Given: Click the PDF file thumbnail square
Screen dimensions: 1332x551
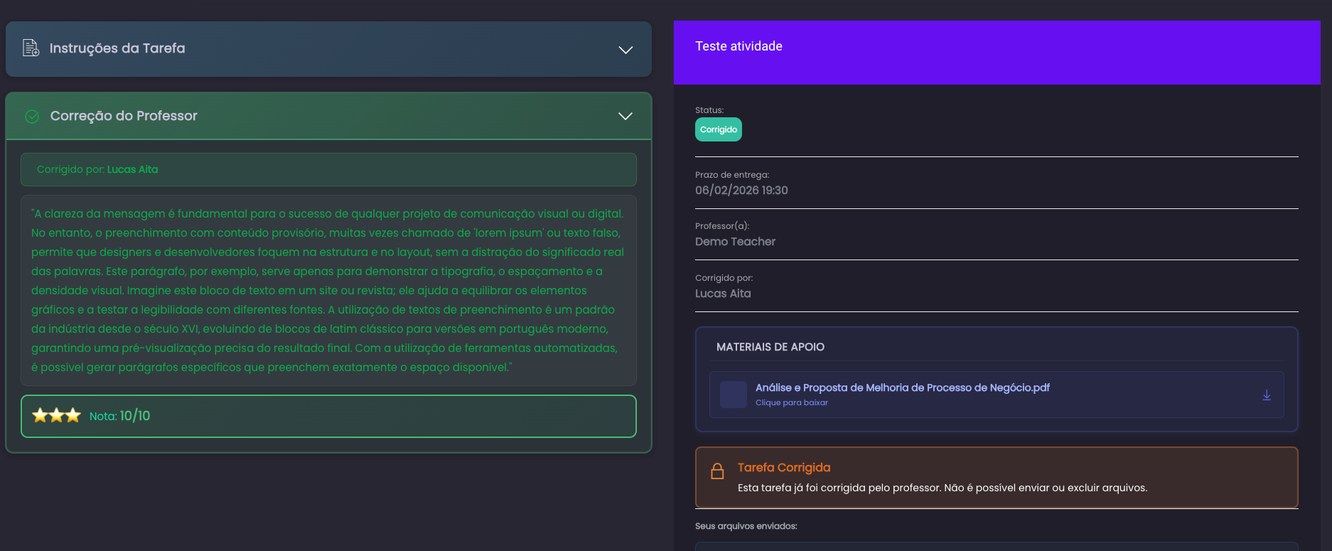Looking at the screenshot, I should [x=733, y=395].
